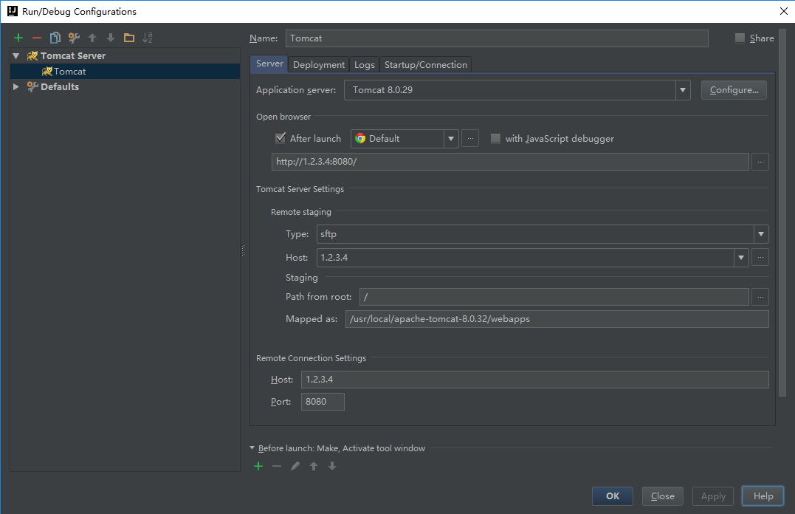Expand the Defaults tree node

[x=16, y=87]
